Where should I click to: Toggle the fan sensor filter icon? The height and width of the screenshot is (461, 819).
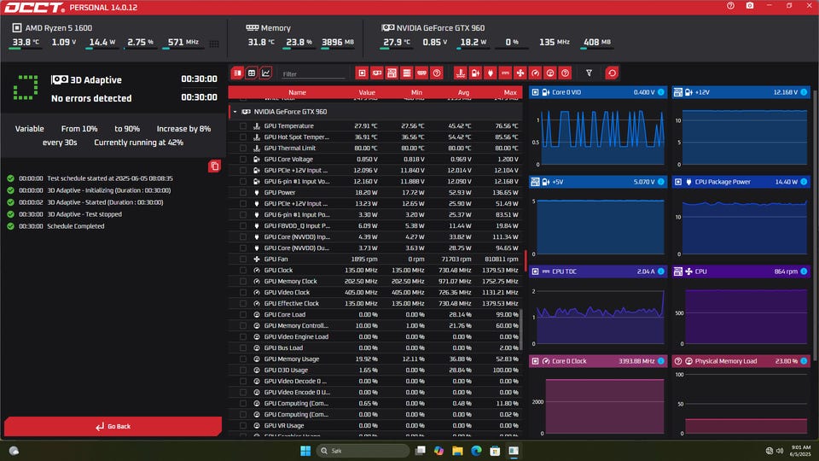pos(520,73)
